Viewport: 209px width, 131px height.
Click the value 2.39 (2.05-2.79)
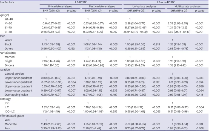[178, 24]
